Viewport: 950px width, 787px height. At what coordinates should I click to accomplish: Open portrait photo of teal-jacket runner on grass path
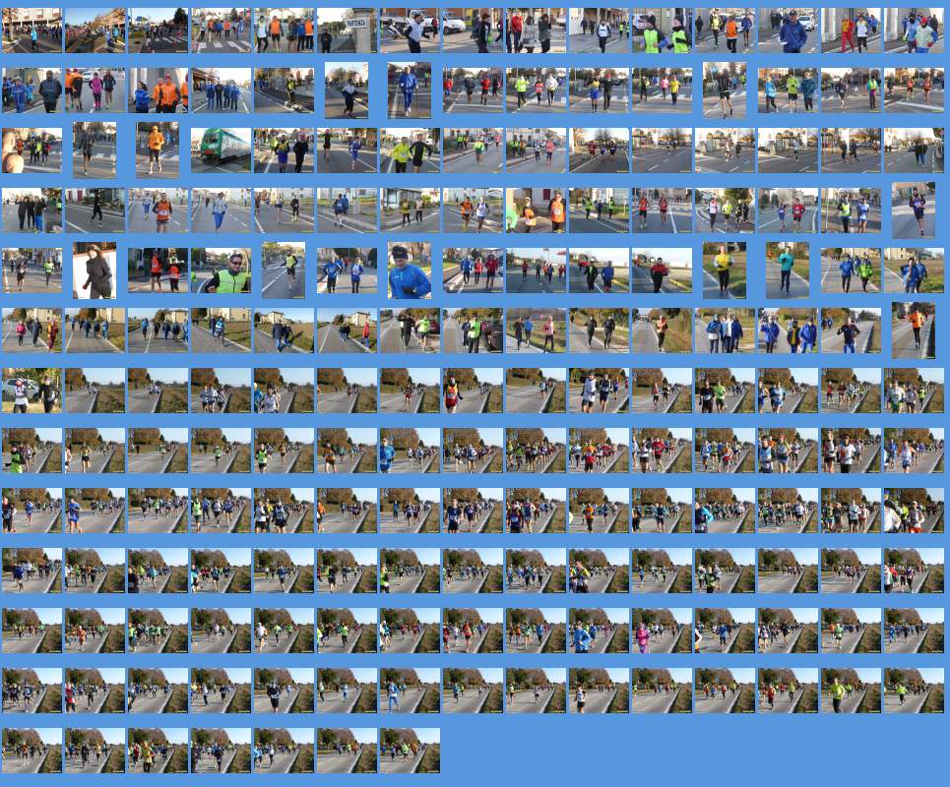point(788,271)
